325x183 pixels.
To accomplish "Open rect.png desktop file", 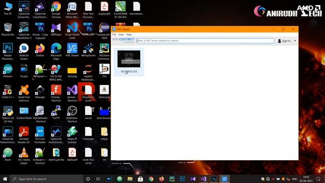I will tap(72, 72).
